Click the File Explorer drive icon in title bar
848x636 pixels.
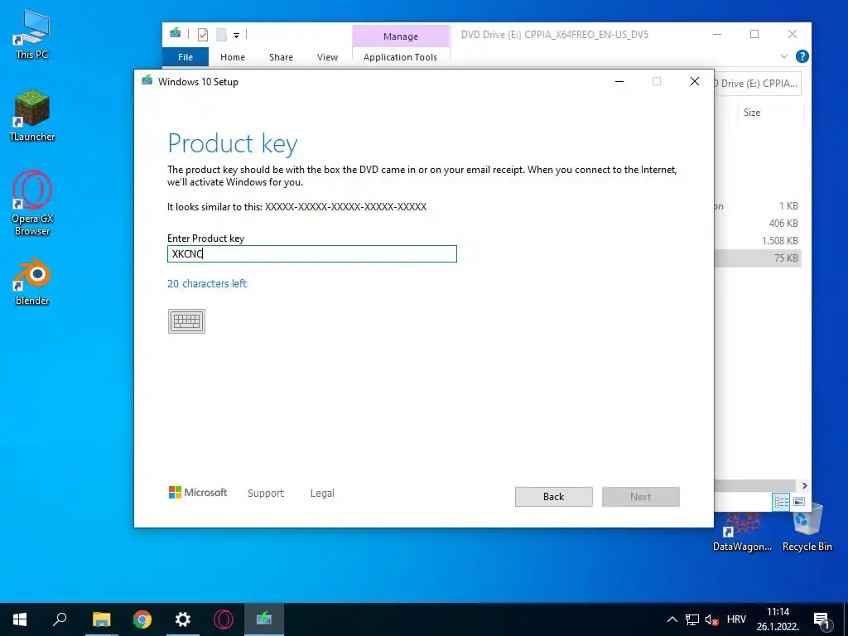pyautogui.click(x=176, y=33)
